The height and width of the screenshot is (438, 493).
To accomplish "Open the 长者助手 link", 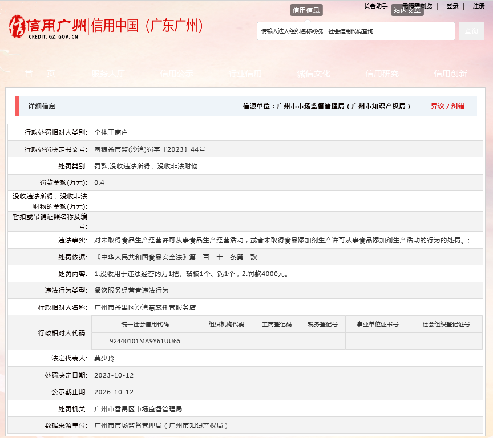I will point(375,6).
